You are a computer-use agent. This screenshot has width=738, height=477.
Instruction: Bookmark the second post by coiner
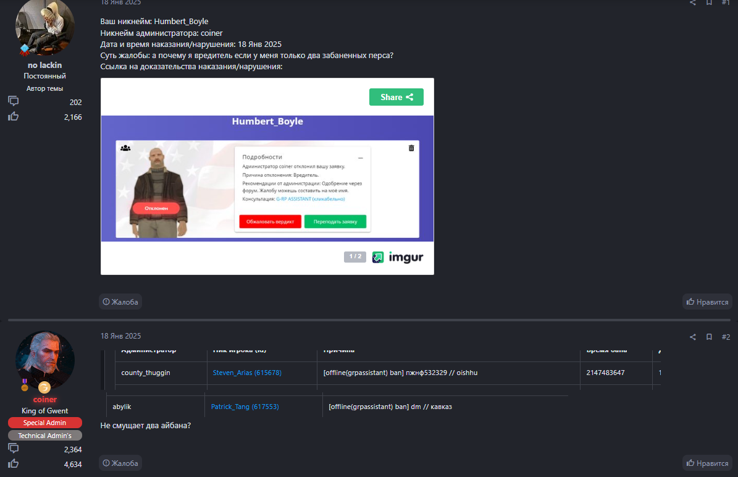tap(709, 337)
